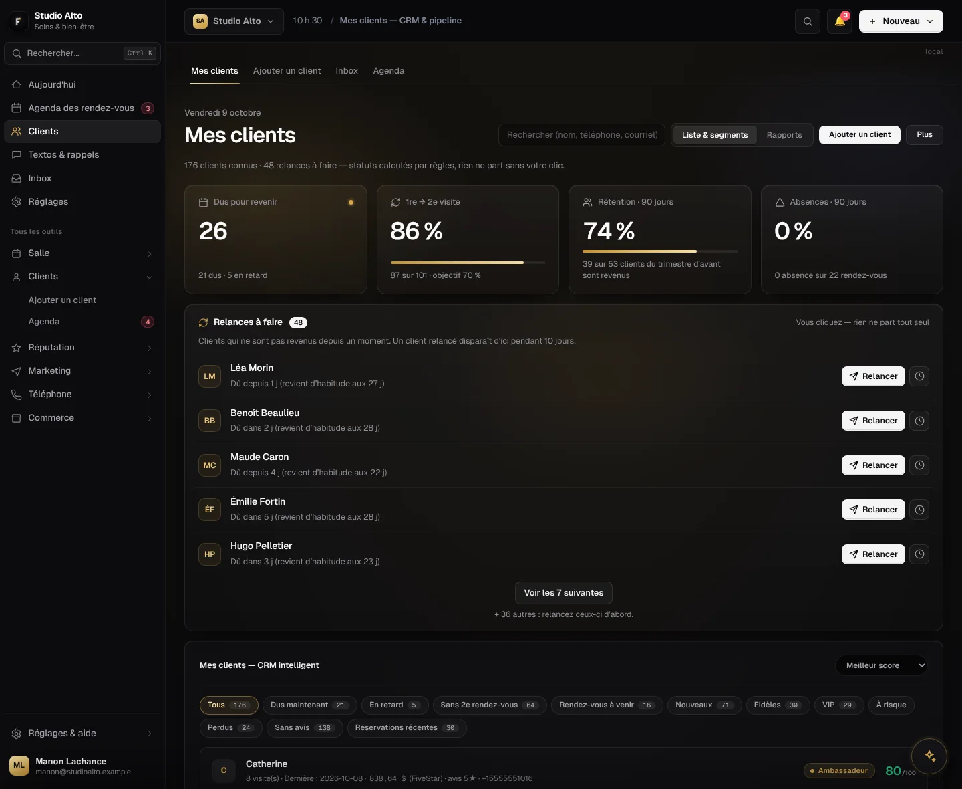Filter clients by Perdus chip
The width and height of the screenshot is (962, 789).
click(x=231, y=728)
